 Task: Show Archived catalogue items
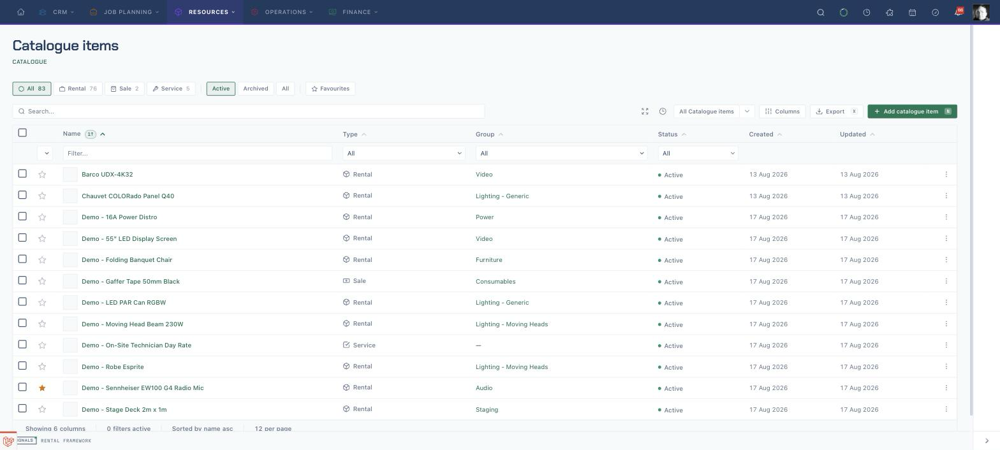[256, 89]
